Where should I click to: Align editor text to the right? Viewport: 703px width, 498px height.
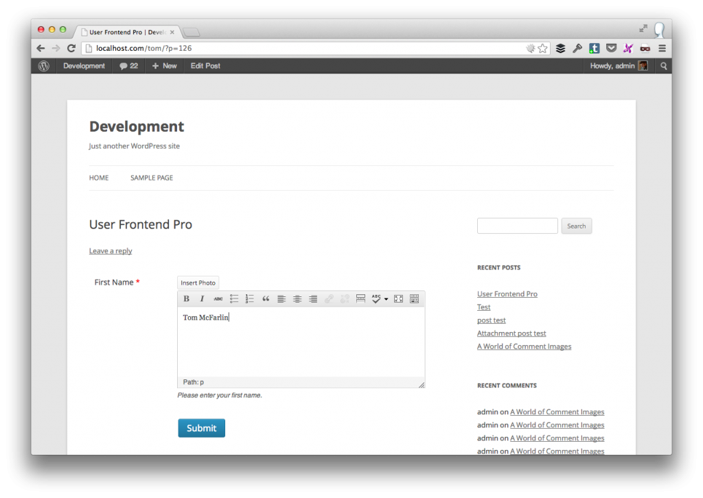tap(313, 298)
